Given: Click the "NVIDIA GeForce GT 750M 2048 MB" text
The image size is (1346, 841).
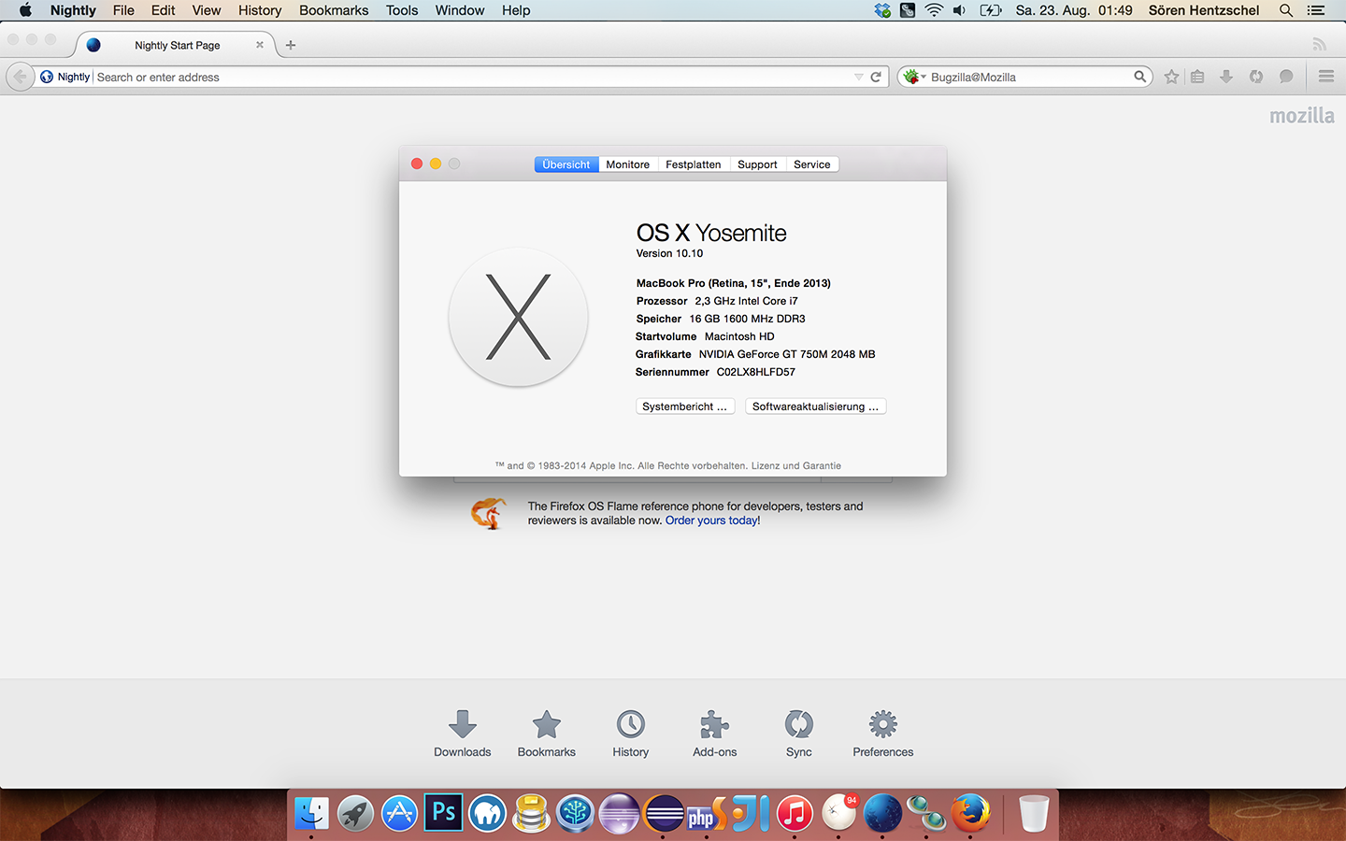Looking at the screenshot, I should 787,354.
